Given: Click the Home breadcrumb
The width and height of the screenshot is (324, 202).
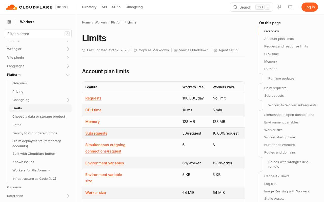Looking at the screenshot, I should click(86, 22).
